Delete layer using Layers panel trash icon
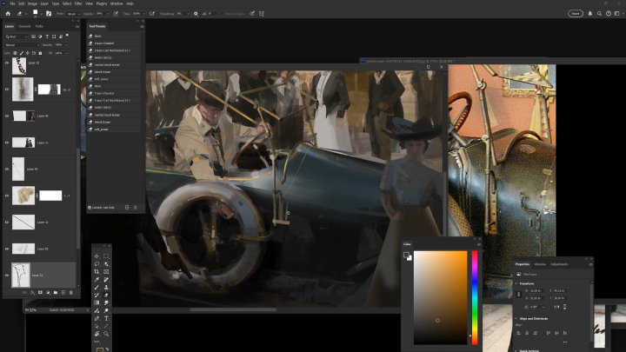The image size is (626, 352). coord(71,293)
